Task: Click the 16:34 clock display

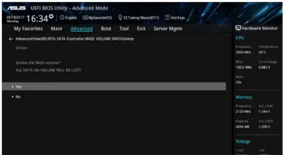Action: [x=37, y=18]
